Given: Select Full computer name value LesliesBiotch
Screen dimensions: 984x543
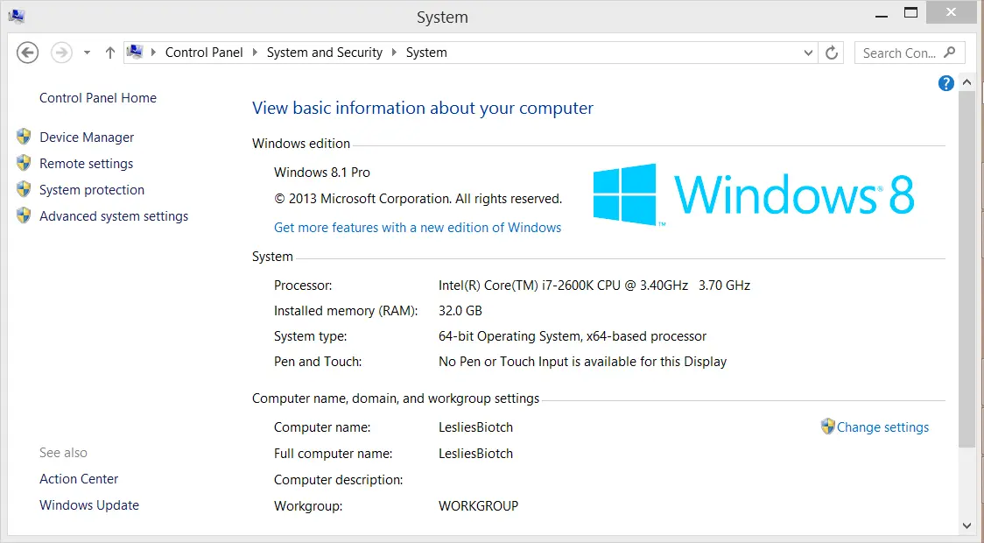Looking at the screenshot, I should [475, 454].
